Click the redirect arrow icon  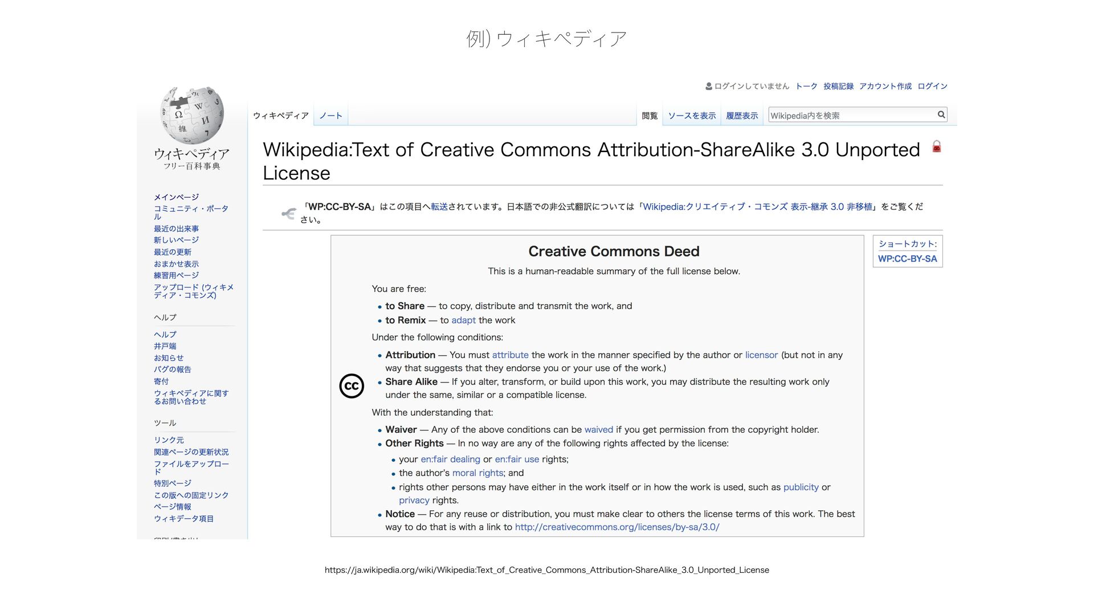coord(289,214)
